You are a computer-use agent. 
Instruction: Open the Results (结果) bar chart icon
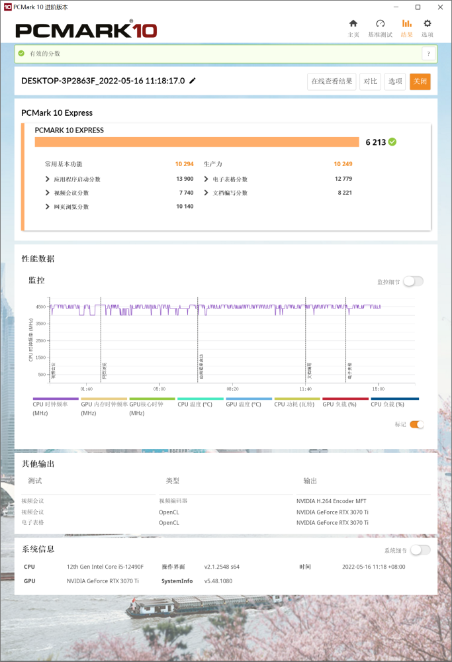click(406, 24)
